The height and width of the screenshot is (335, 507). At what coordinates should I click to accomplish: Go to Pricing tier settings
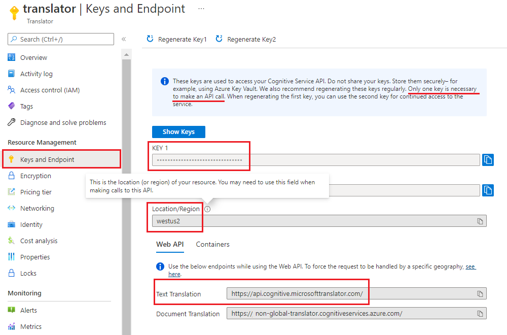click(x=35, y=192)
